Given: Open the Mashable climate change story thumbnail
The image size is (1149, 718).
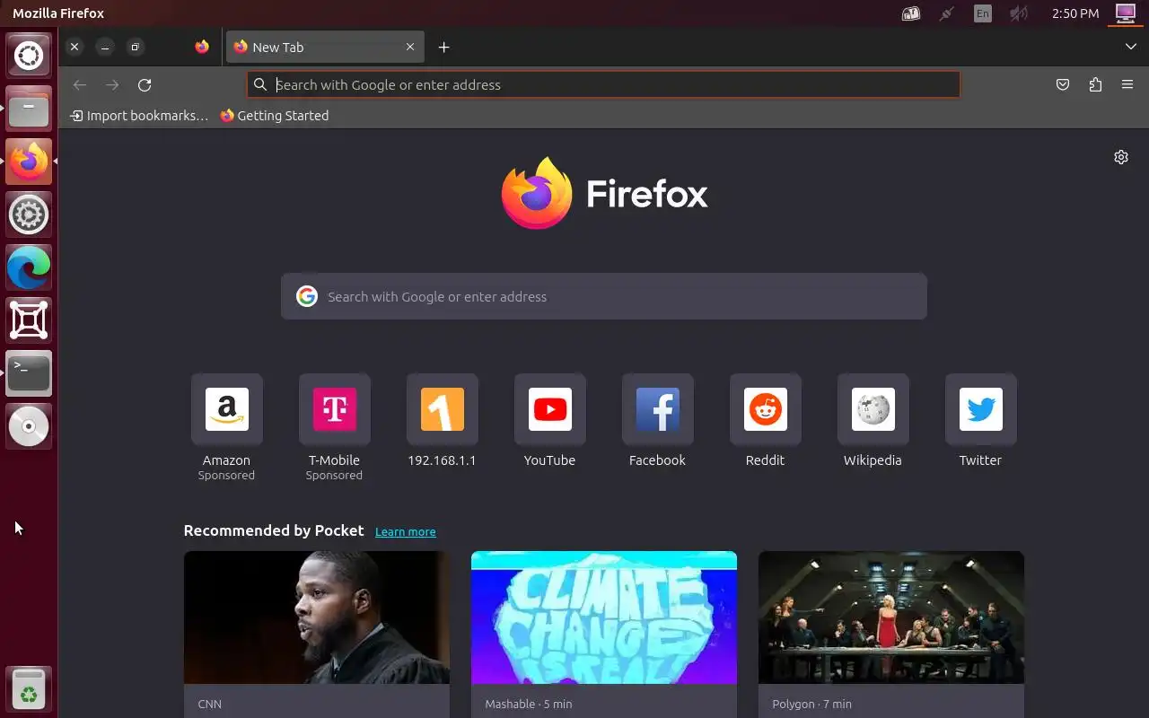Looking at the screenshot, I should coord(604,617).
